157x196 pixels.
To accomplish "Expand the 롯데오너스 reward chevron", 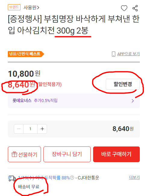I will [133, 101].
